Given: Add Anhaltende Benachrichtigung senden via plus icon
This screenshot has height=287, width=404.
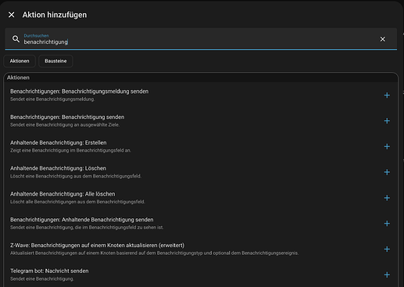Looking at the screenshot, I should point(387,224).
